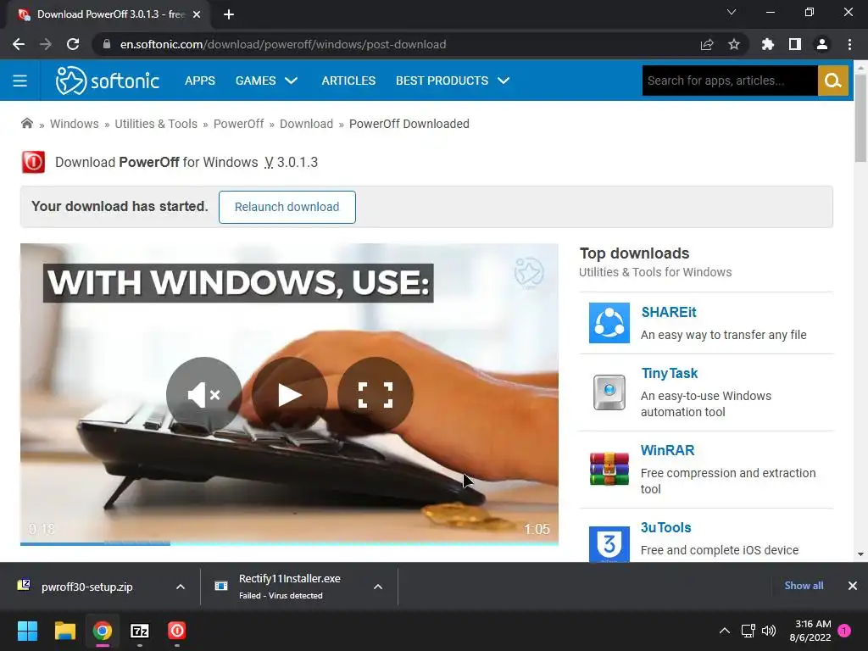Open PowerOff app from the taskbar

[x=176, y=631]
